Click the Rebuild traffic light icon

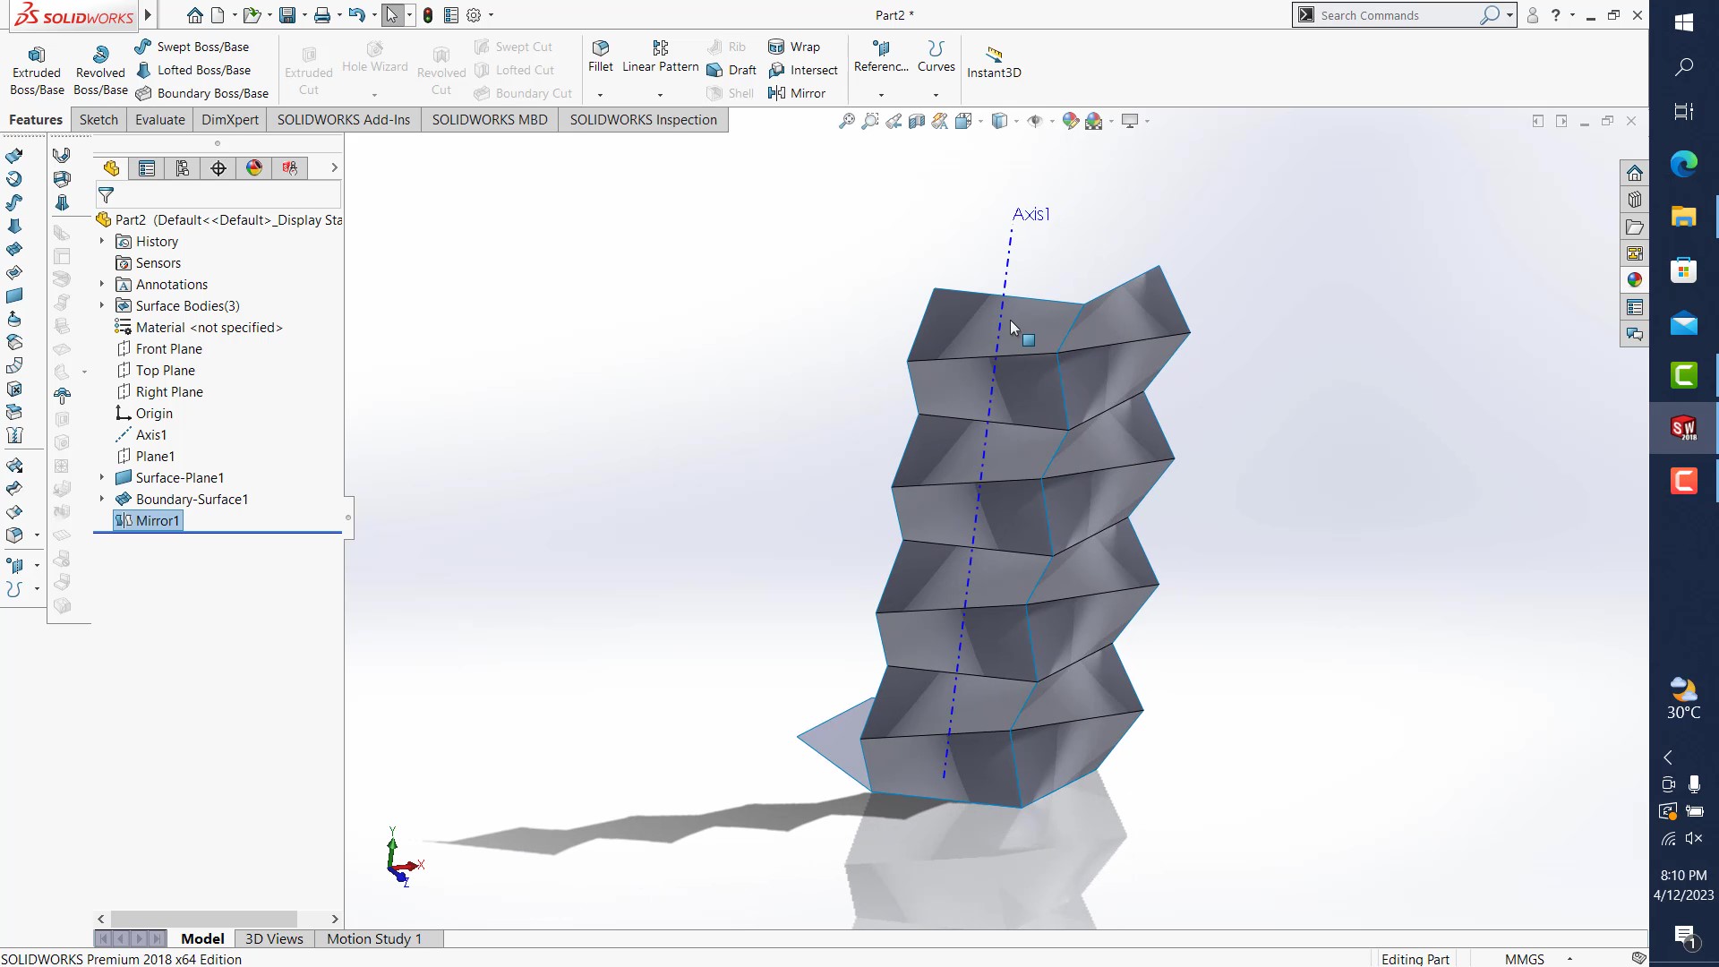click(428, 15)
